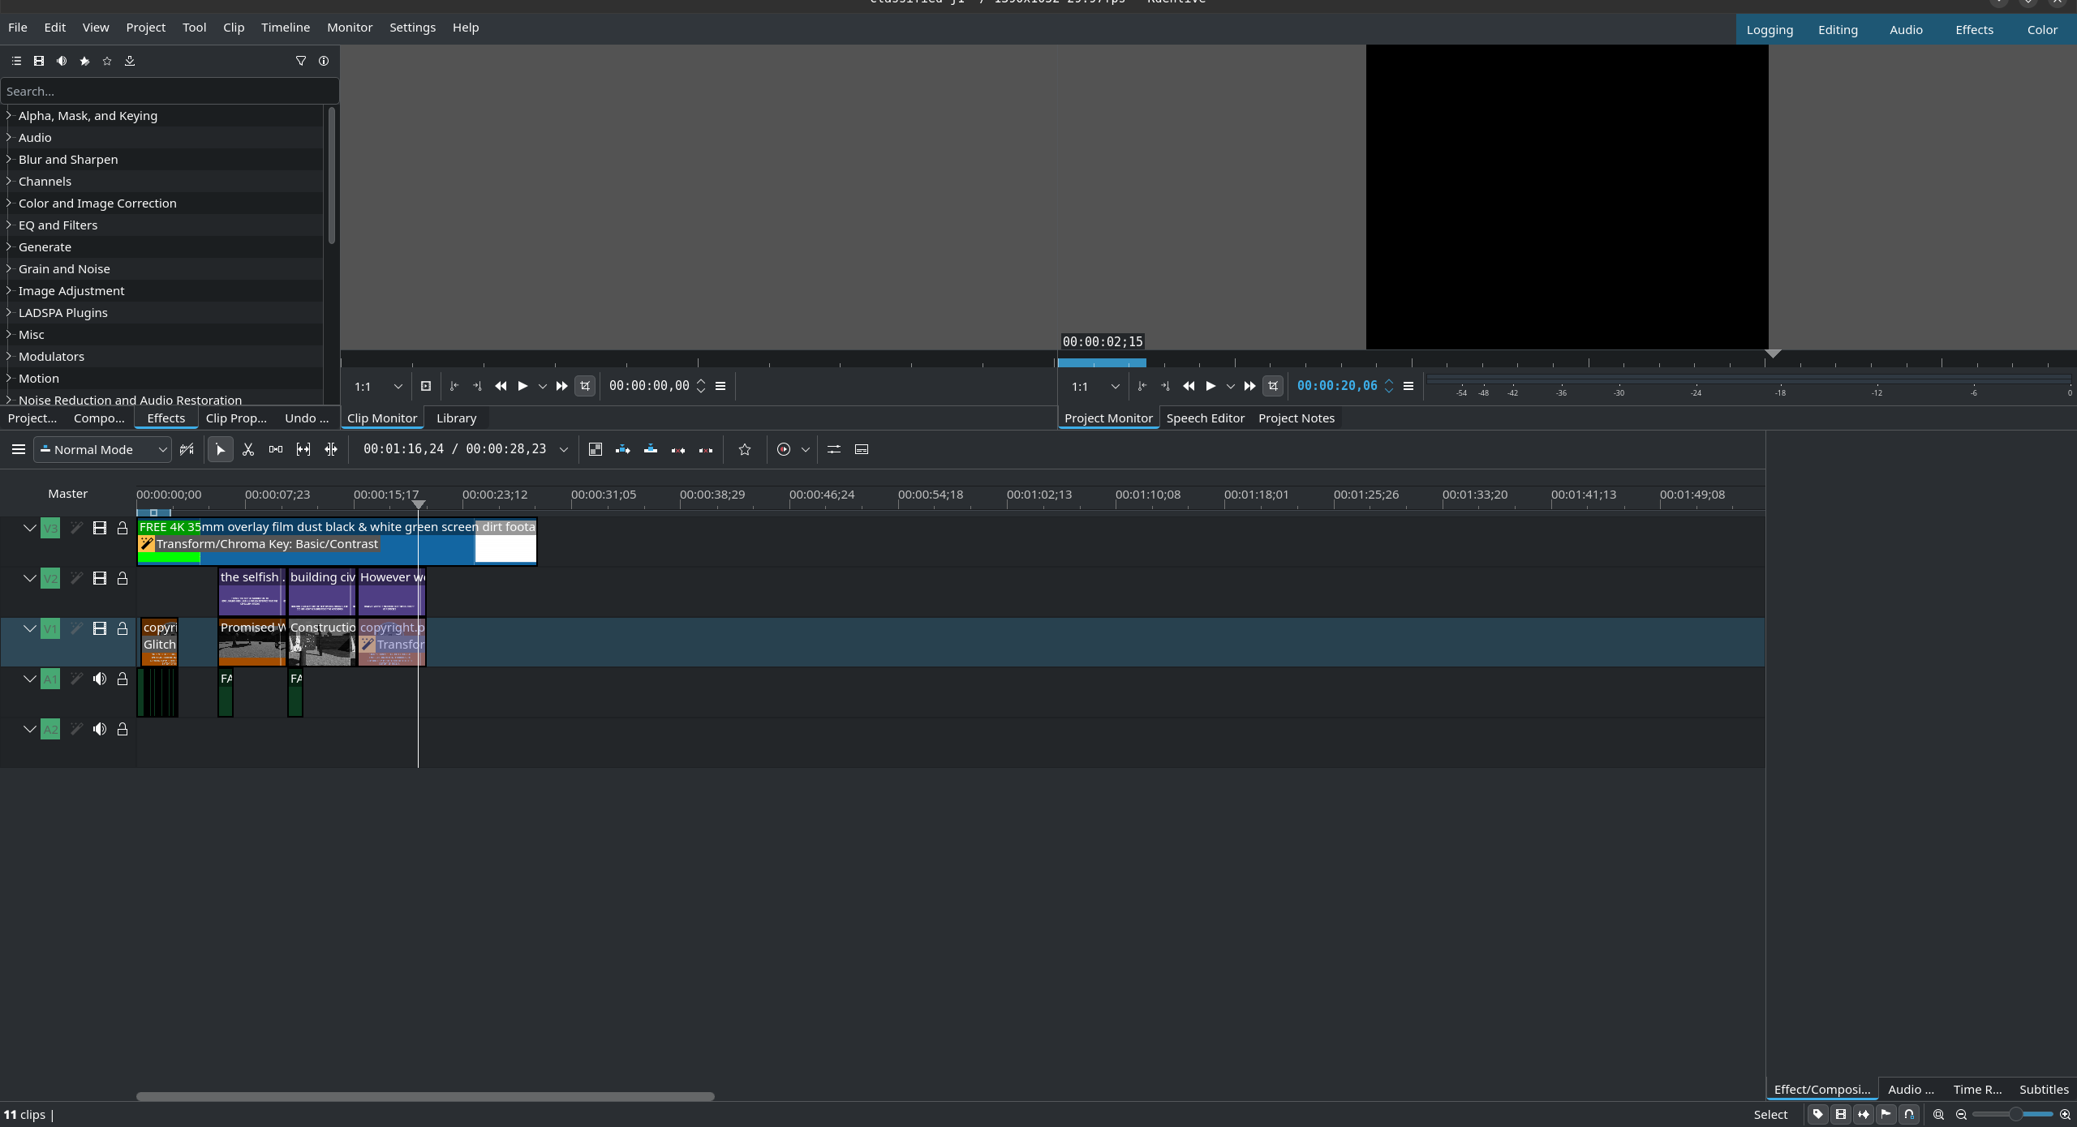Collapse track V1 with chevron
Image resolution: width=2077 pixels, height=1127 pixels.
point(30,629)
